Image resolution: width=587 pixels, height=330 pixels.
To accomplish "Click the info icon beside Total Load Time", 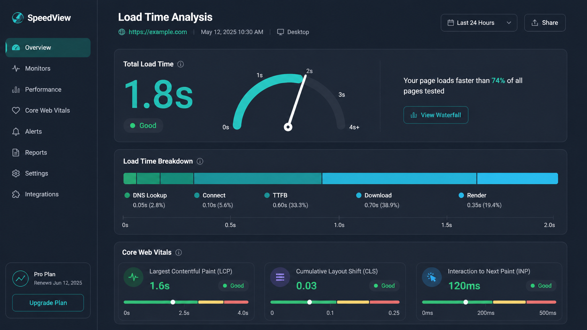I will 181,64.
